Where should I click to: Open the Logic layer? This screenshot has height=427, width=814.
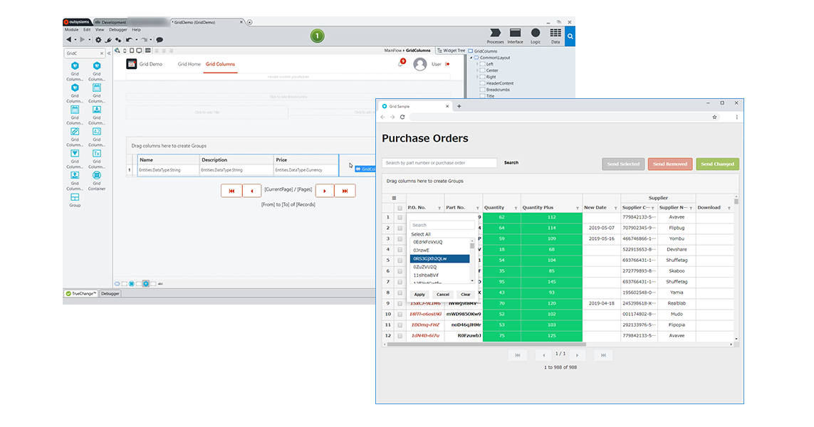pos(536,34)
